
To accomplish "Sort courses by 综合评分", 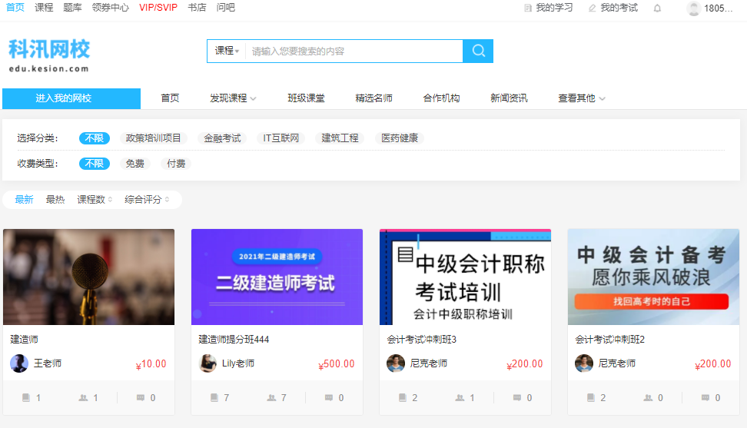I will pyautogui.click(x=147, y=200).
